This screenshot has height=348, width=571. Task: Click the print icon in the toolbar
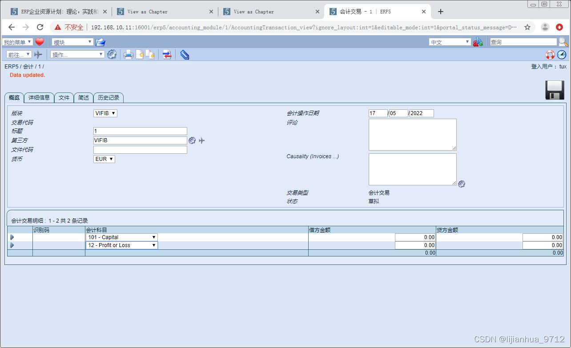[x=129, y=54]
